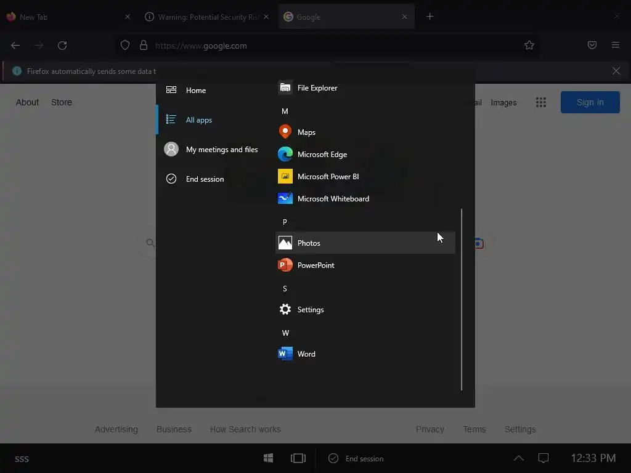The width and height of the screenshot is (631, 473).
Task: Open Google Store link
Action: (62, 102)
